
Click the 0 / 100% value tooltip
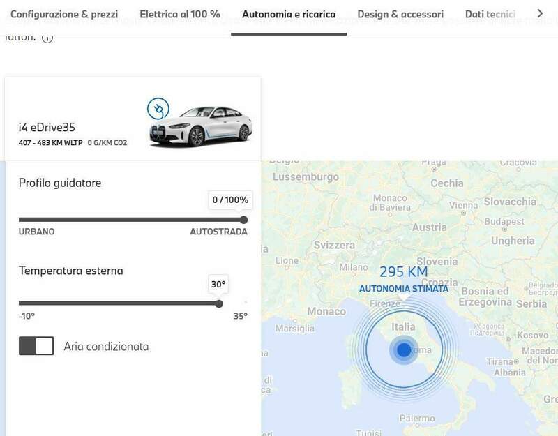click(230, 200)
